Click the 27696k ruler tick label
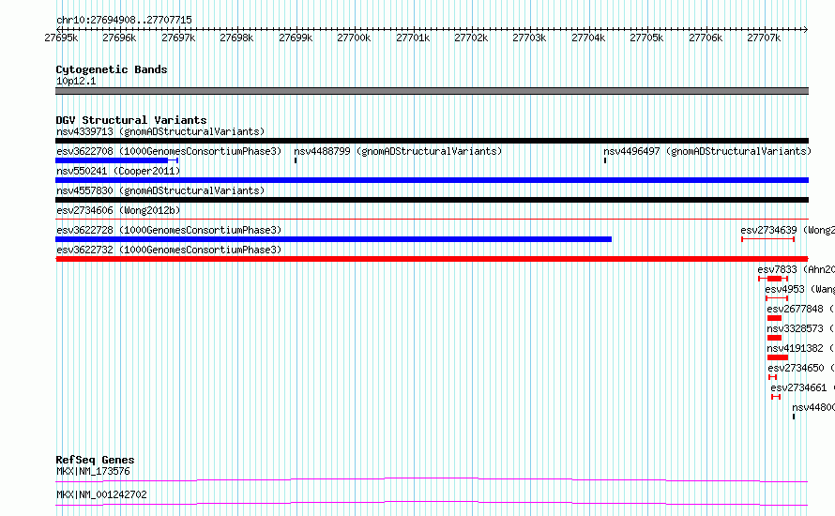This screenshot has width=835, height=516. pos(119,38)
